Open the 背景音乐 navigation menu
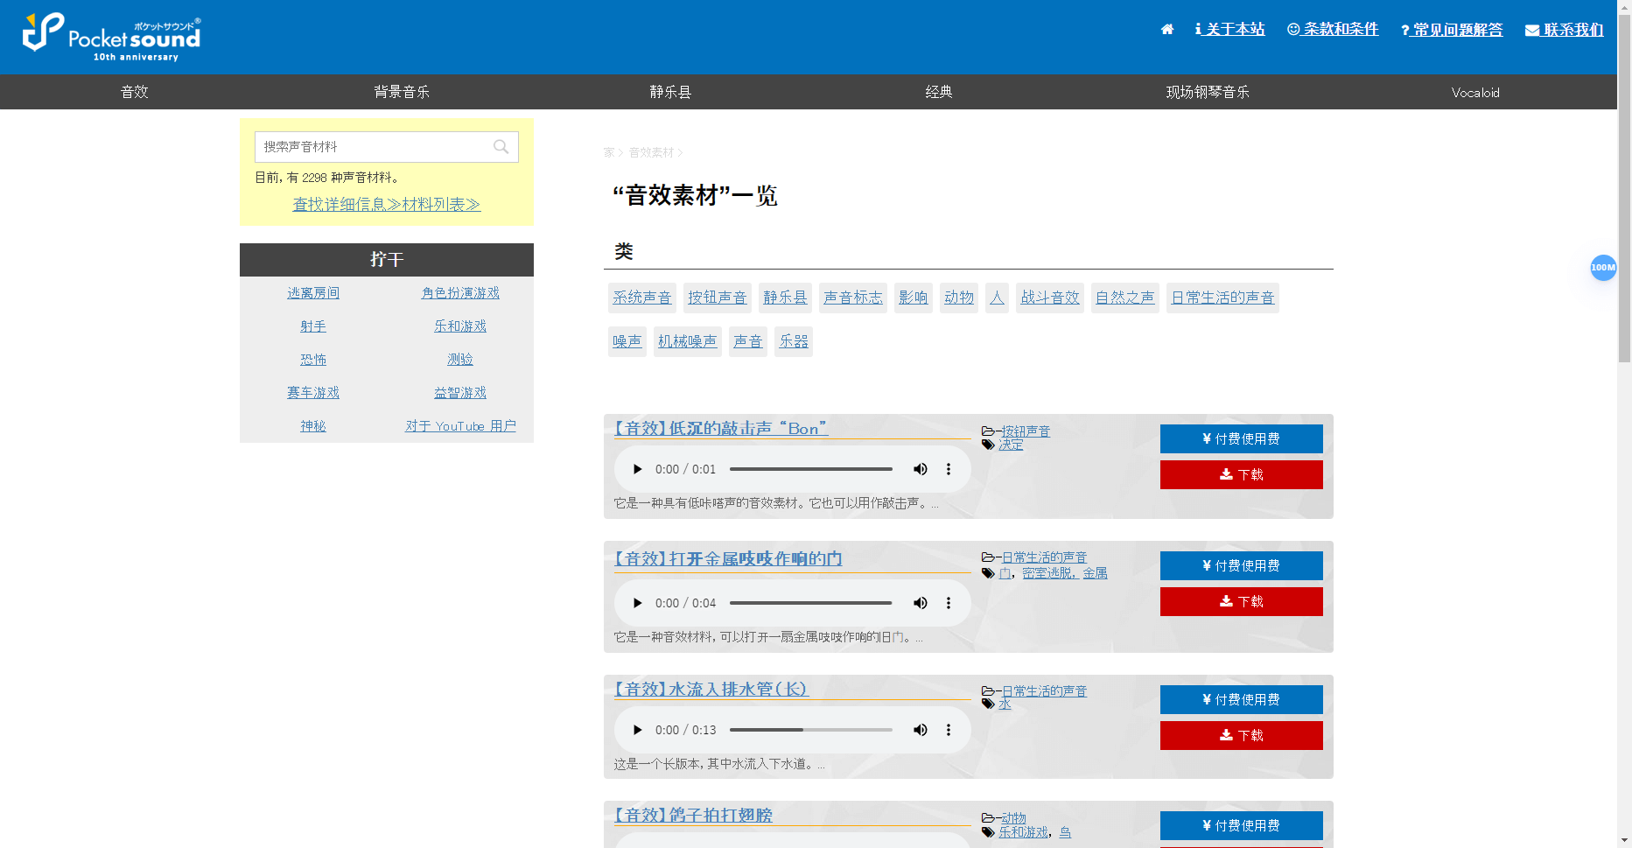 pyautogui.click(x=403, y=92)
